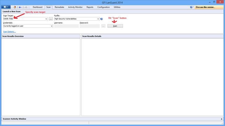Expand the Profile dropdown

coord(98,19)
